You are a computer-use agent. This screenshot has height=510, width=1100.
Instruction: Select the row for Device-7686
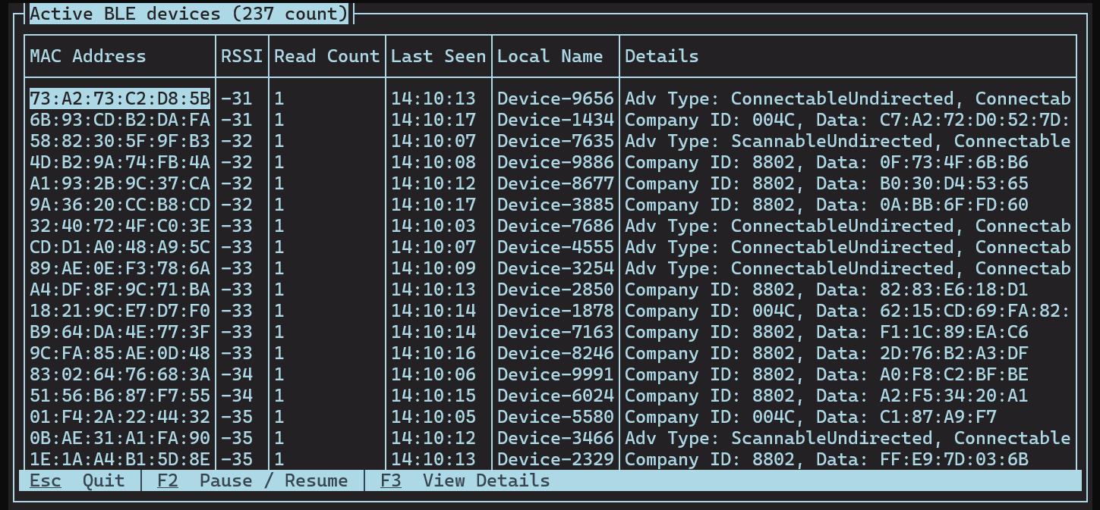point(555,226)
